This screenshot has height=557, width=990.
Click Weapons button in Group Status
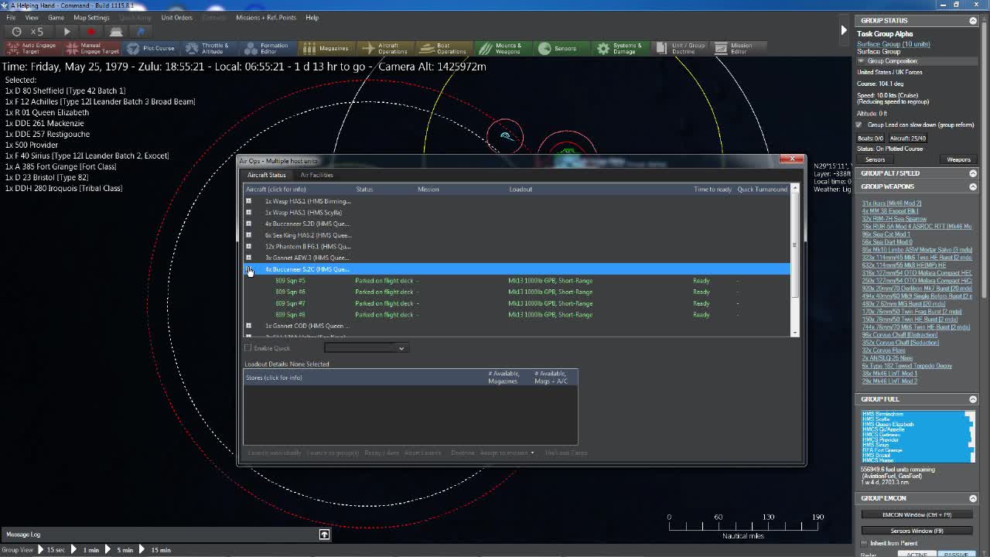958,160
